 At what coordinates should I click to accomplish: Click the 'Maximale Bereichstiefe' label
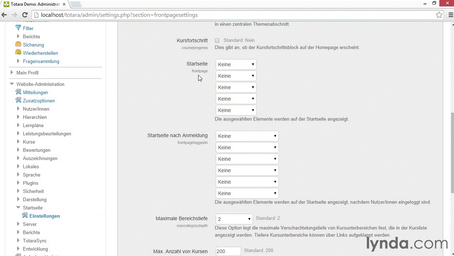[x=182, y=218]
